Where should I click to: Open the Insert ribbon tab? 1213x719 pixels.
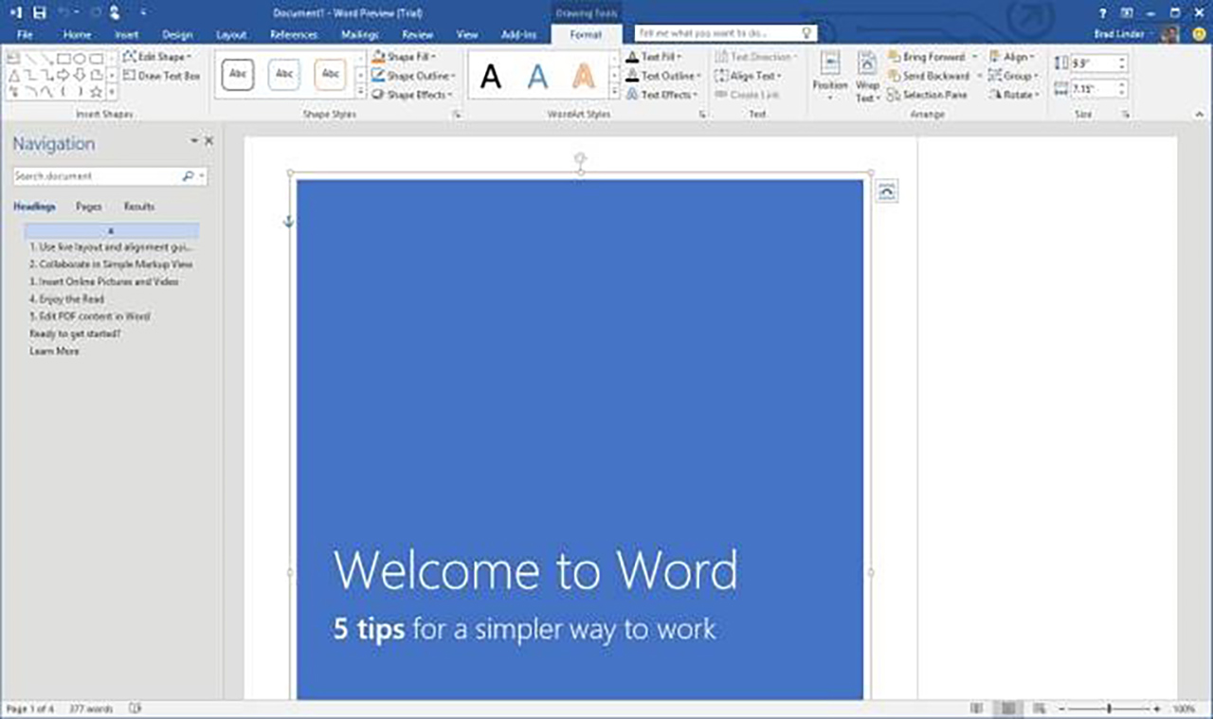coord(127,35)
